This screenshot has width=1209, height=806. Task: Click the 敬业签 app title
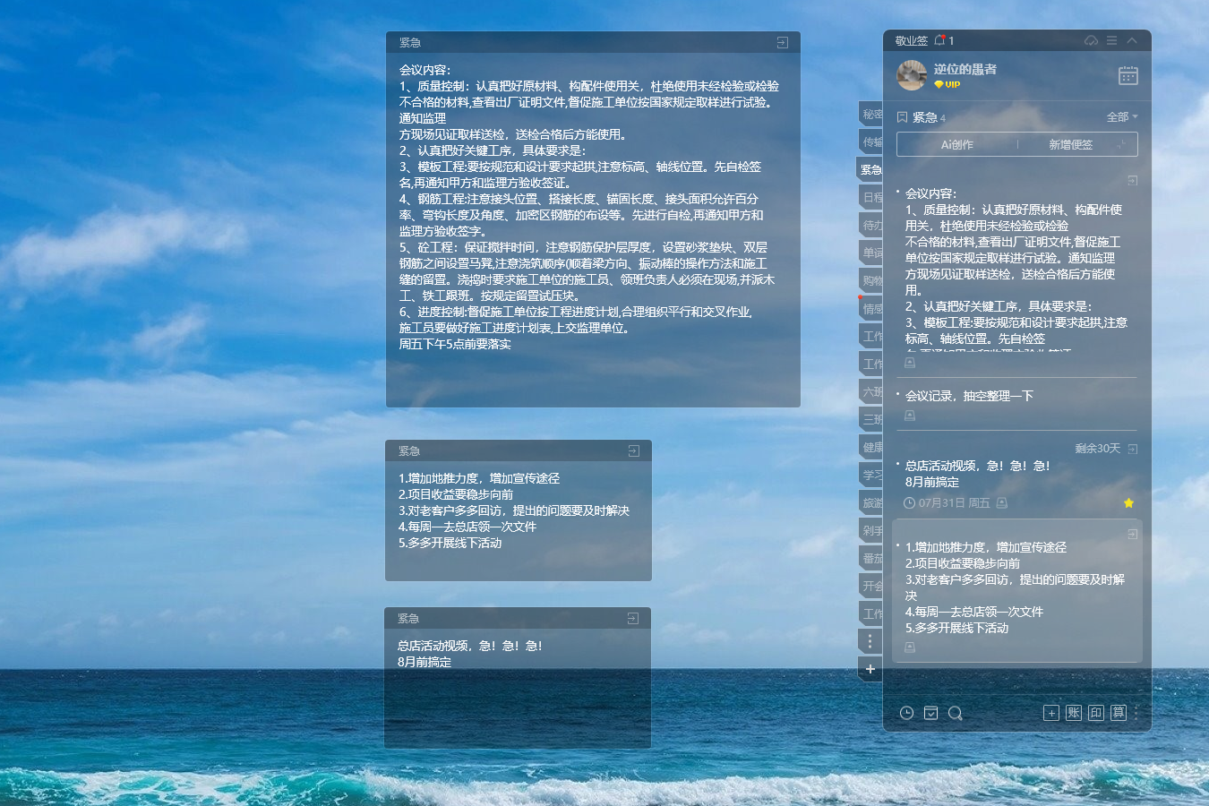tap(912, 40)
